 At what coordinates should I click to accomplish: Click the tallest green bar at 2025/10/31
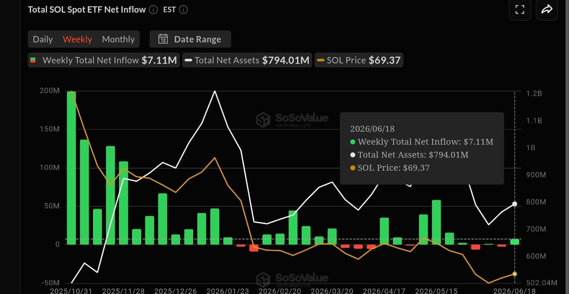point(72,168)
